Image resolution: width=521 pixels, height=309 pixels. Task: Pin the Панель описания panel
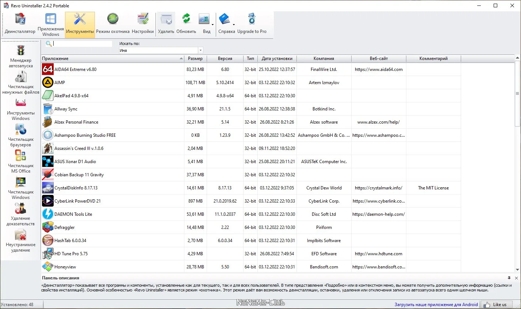click(x=509, y=278)
